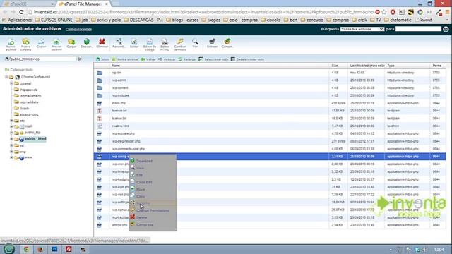This screenshot has width=452, height=254.
Task: Choose Change Permissions from the context menu
Action: tap(153, 210)
